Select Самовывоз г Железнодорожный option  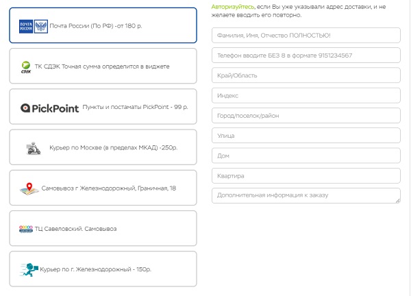pos(103,188)
